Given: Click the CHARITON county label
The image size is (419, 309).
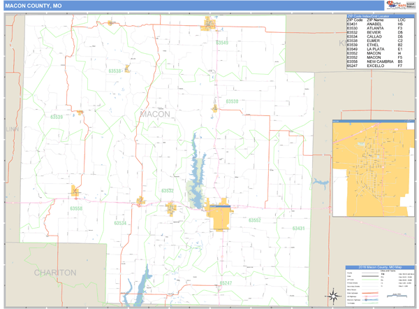Looking at the screenshot, I should pyautogui.click(x=54, y=272).
